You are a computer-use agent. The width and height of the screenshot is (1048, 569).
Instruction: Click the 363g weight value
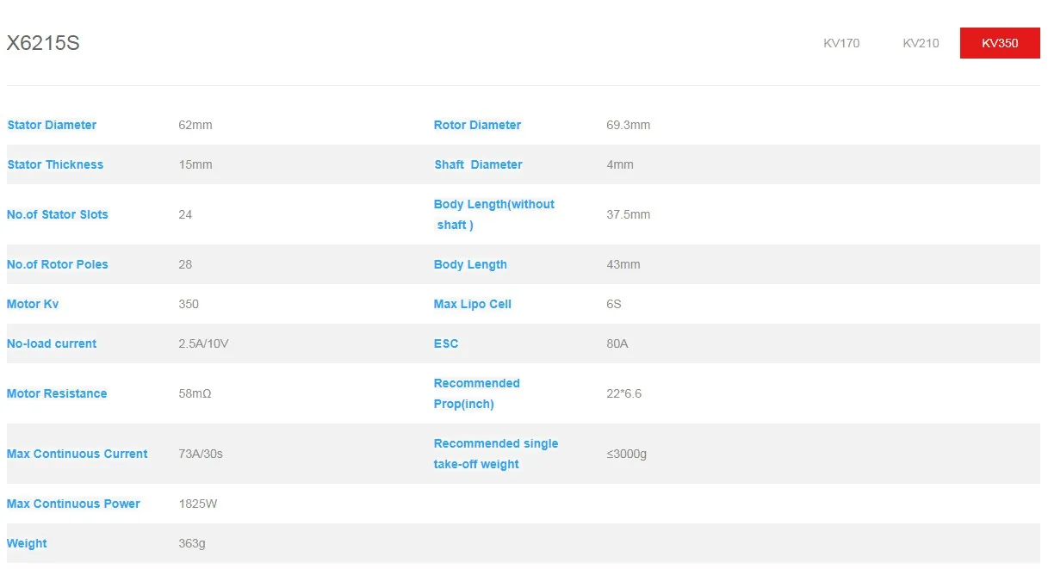click(x=192, y=543)
